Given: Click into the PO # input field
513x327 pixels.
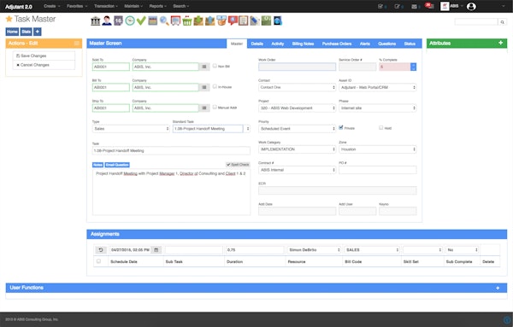Looking at the screenshot, I should pyautogui.click(x=378, y=170).
